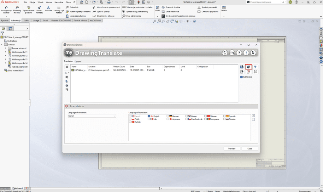Select the Linia środkowa tool
The image size is (323, 192).
point(170,12)
